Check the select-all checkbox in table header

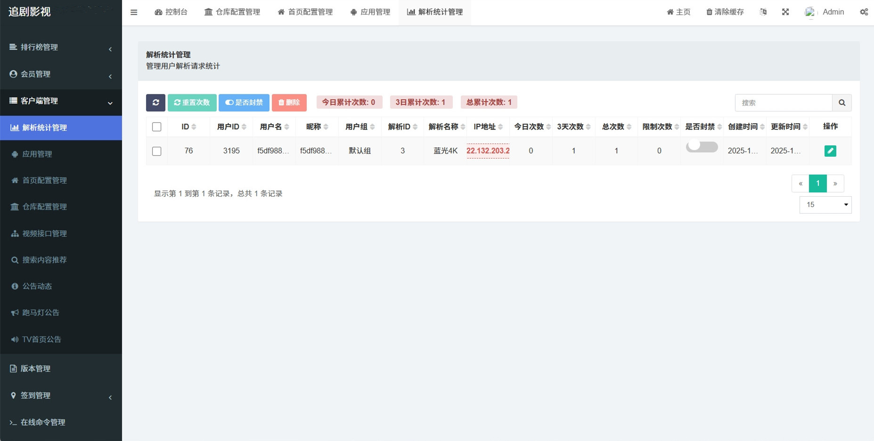(157, 127)
